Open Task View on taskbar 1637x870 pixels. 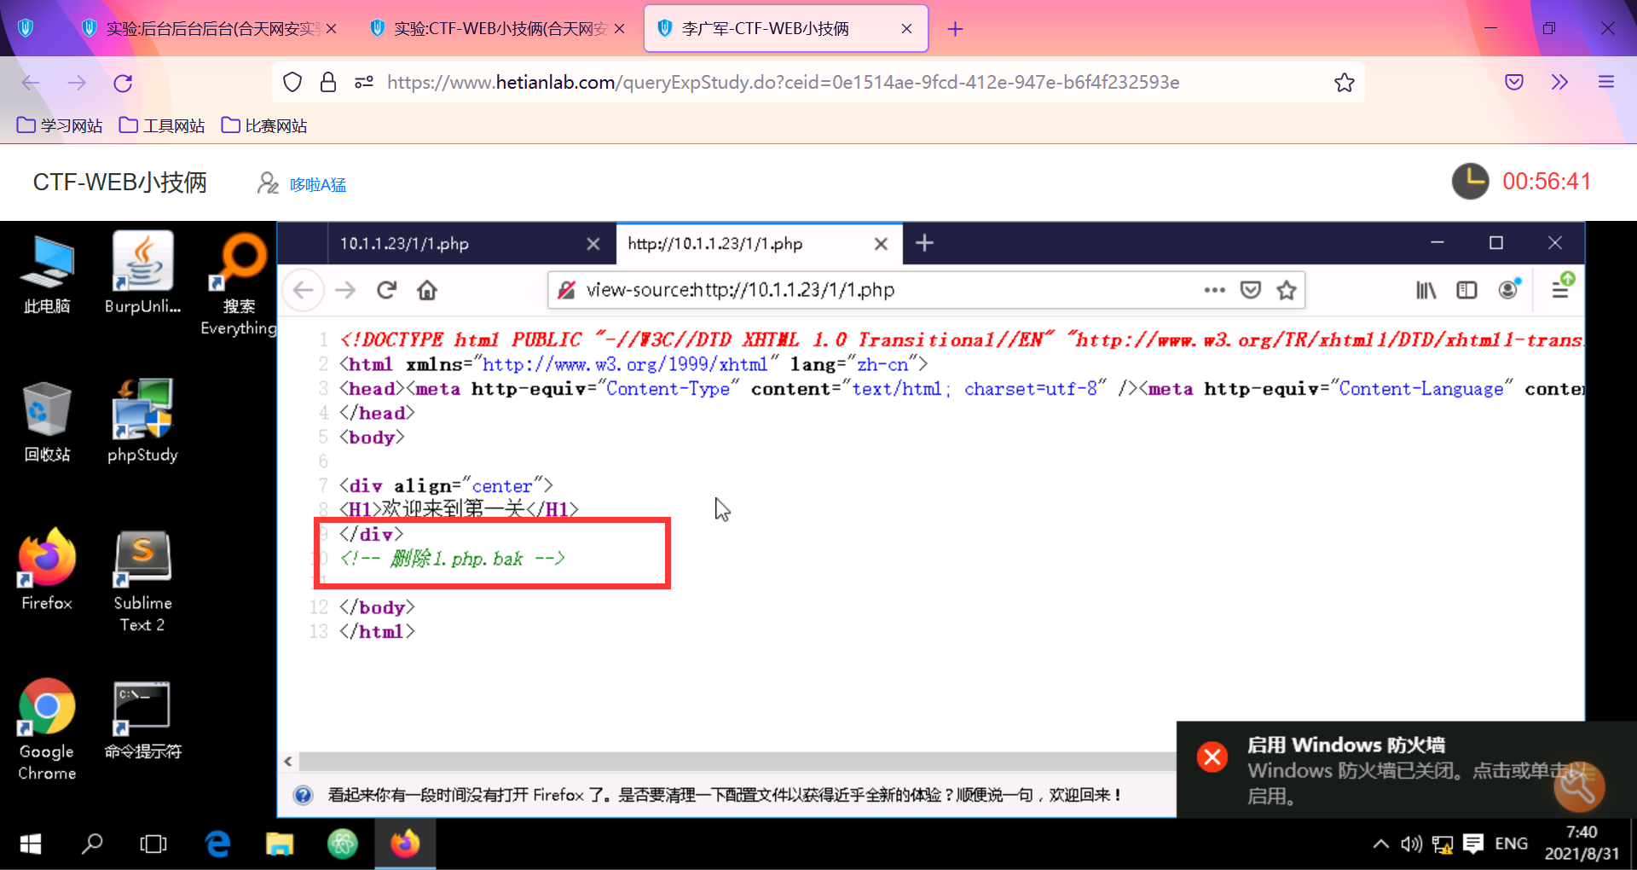(x=153, y=844)
